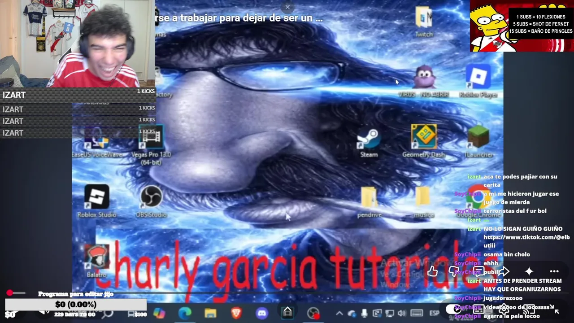Open the three-dots more options menu
Viewport: 574px width, 323px height.
coord(554,271)
